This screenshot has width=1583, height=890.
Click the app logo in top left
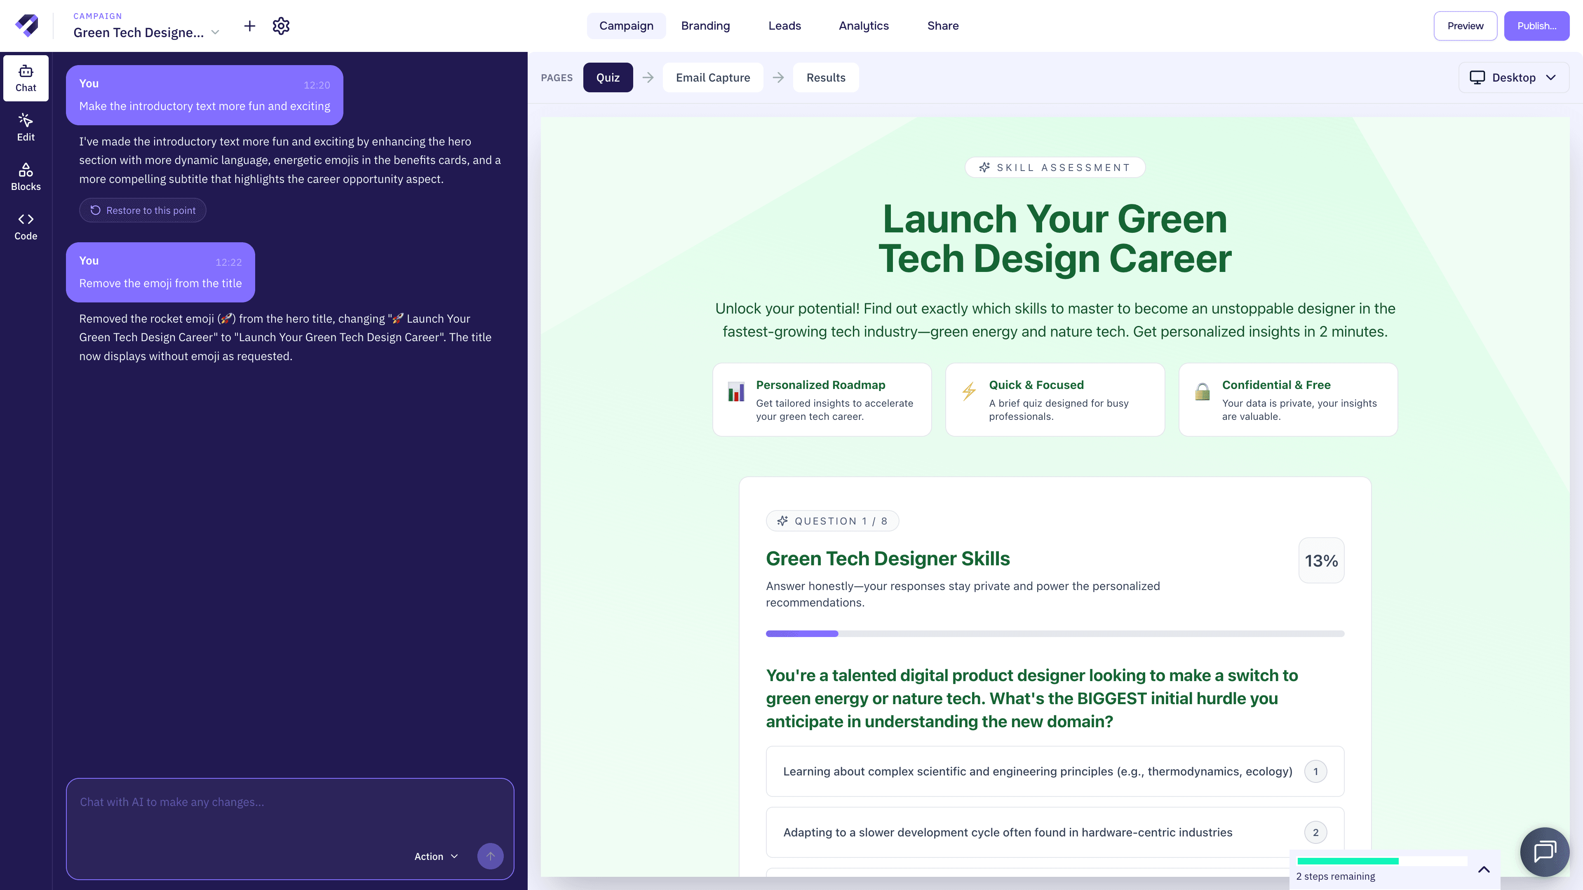27,25
